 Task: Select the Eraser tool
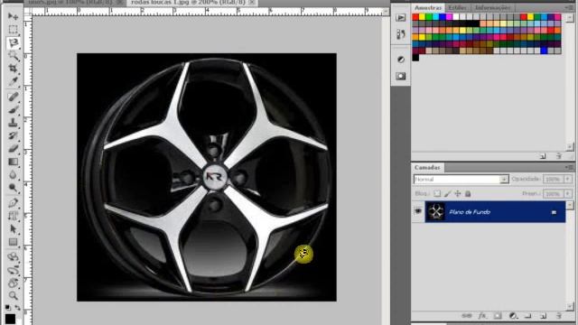[x=13, y=148]
